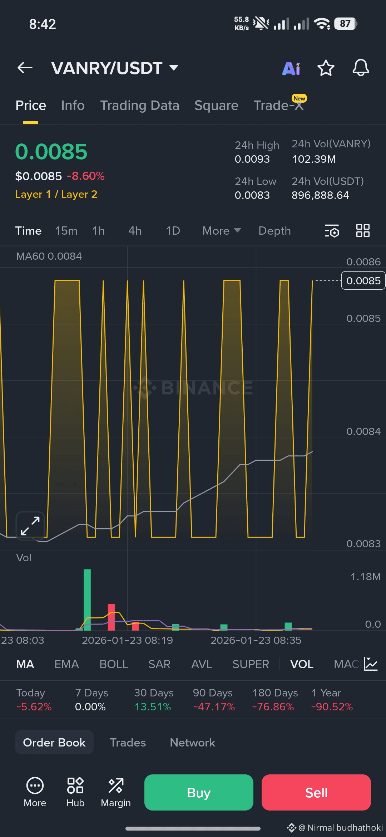Tap the MA60 0.0084 label
Image resolution: width=386 pixels, height=837 pixels.
coord(49,256)
